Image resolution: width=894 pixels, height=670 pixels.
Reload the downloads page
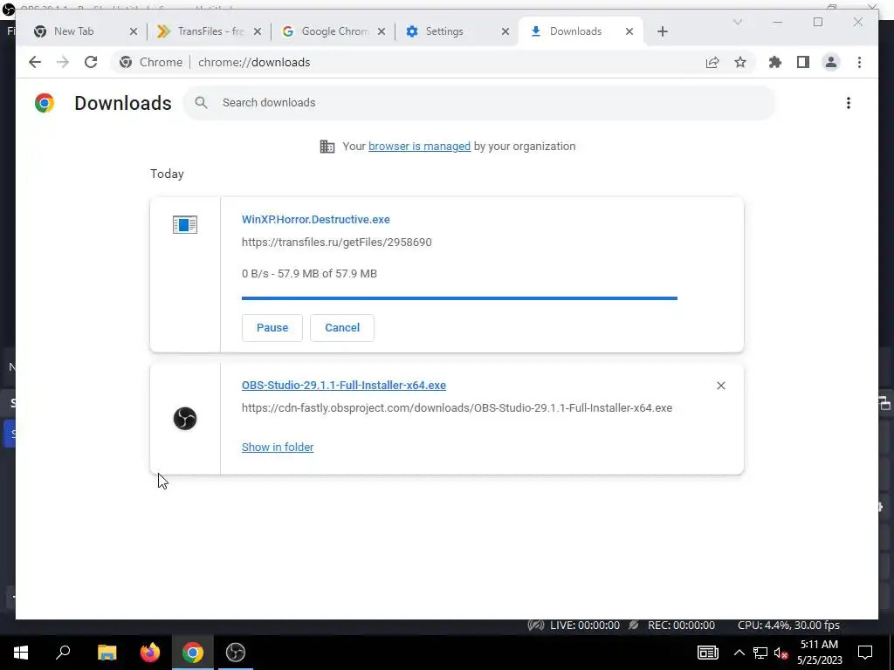[x=91, y=62]
